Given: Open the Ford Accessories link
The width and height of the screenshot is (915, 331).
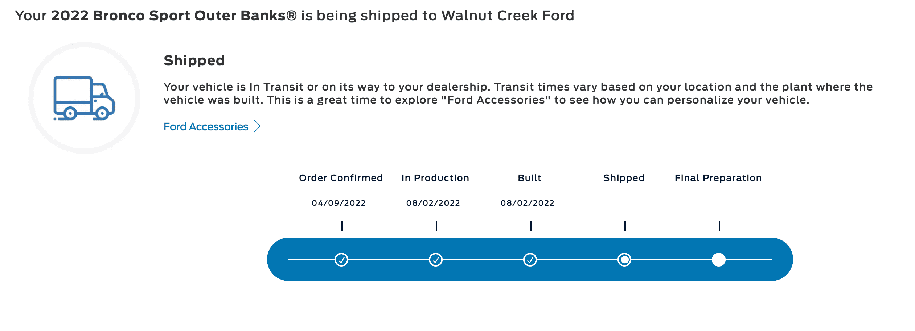Looking at the screenshot, I should click(x=205, y=126).
